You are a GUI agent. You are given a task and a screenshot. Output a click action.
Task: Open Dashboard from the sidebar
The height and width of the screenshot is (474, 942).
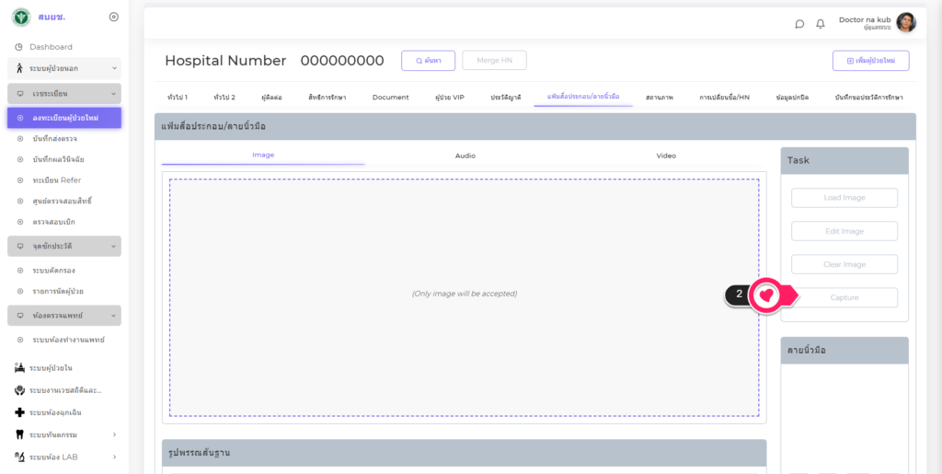(x=51, y=47)
